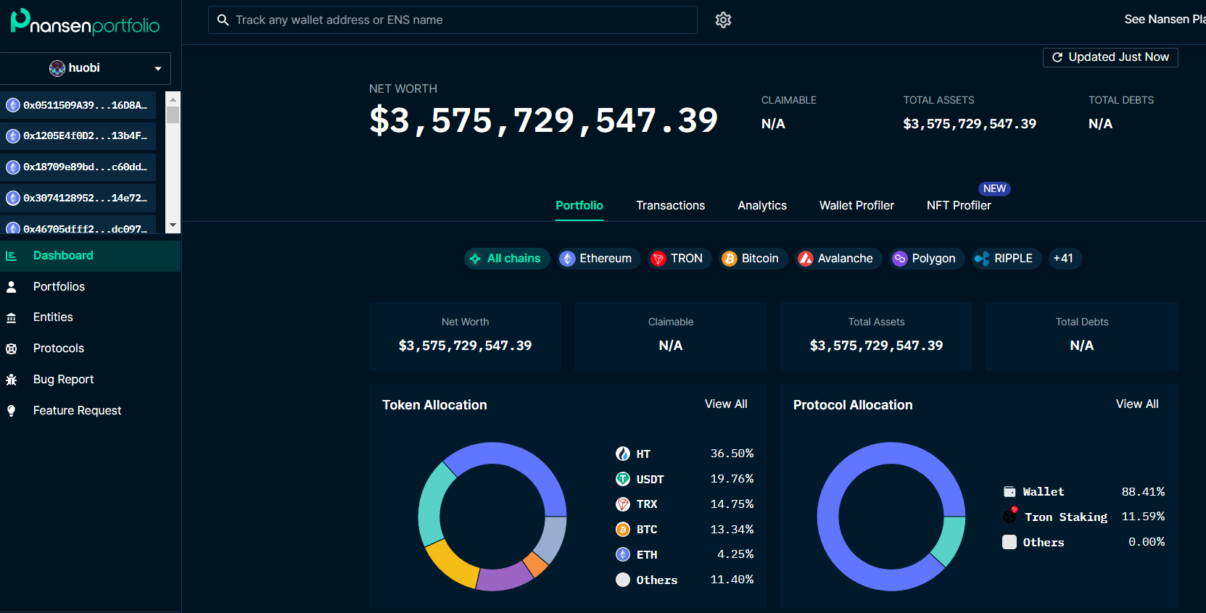Click the Others swatch in Protocol Allocation
Viewport: 1206px width, 613px height.
[x=1009, y=542]
